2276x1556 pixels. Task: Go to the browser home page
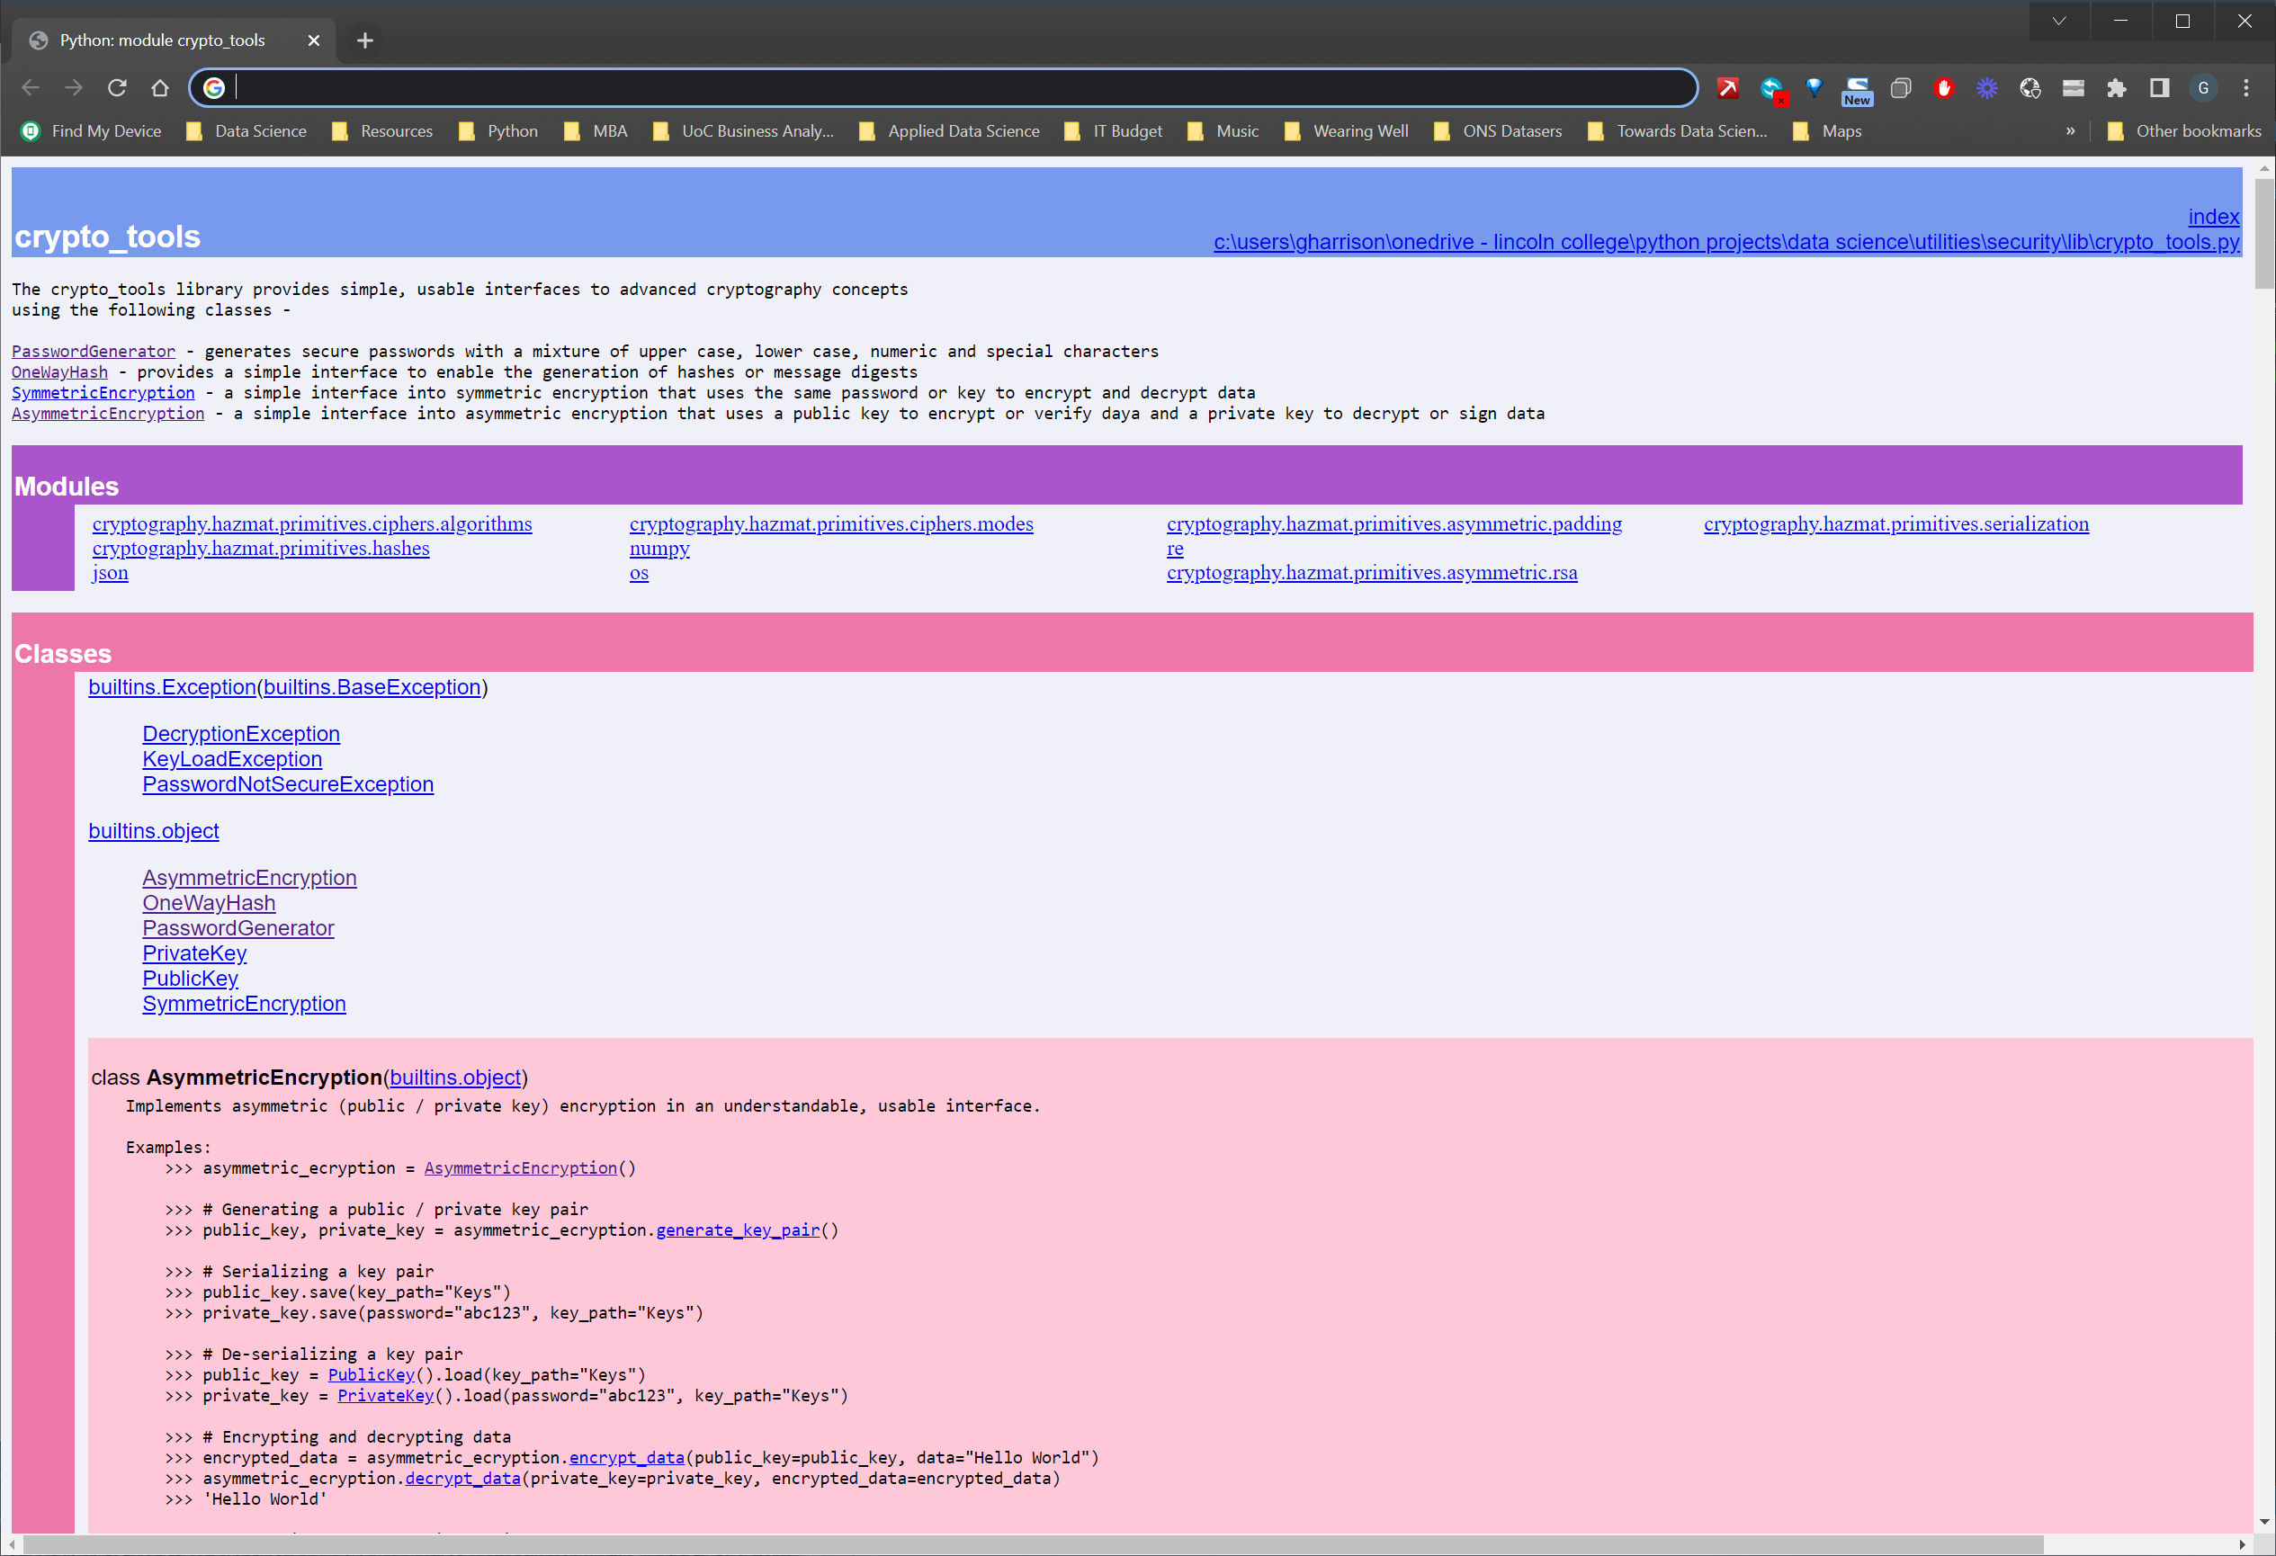pyautogui.click(x=159, y=88)
